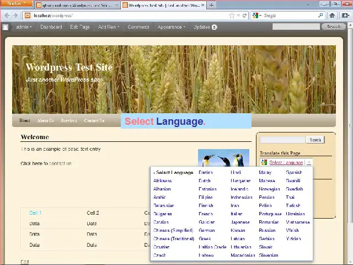
Task: Click the admin bar search field
Action: [296, 27]
